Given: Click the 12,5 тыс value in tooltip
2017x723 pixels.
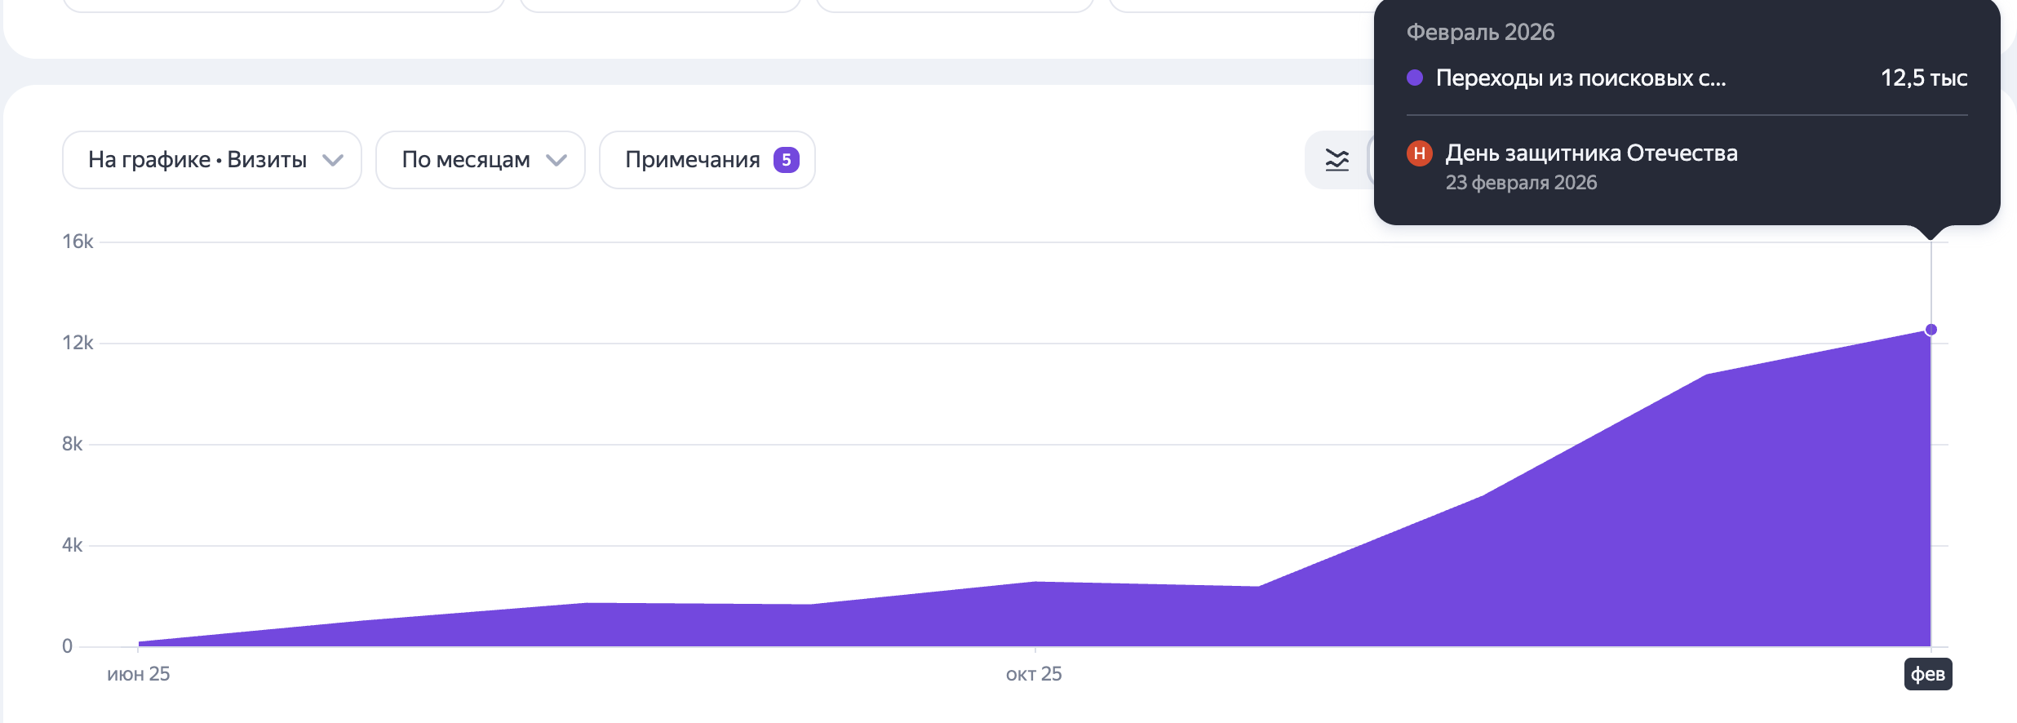Looking at the screenshot, I should click(x=1923, y=78).
